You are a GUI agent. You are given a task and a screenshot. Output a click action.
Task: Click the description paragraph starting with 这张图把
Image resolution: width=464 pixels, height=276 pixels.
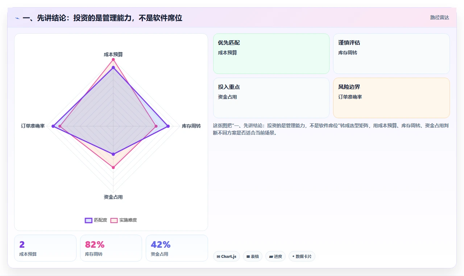(331, 129)
